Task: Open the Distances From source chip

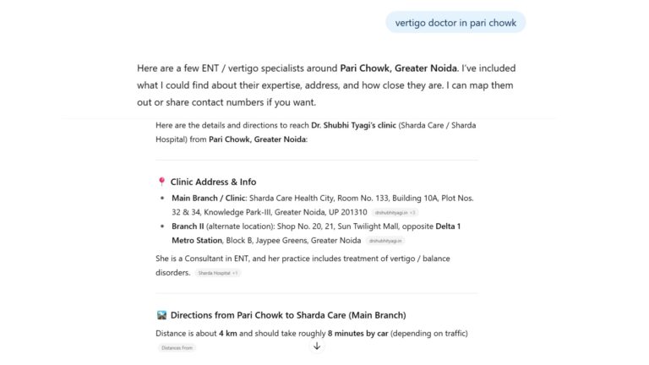Action: (x=176, y=347)
